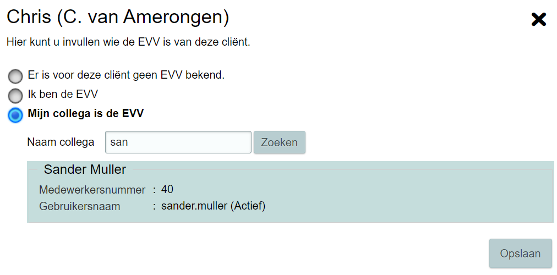Click the client title 'Chris (C. van Amerongen)'
Image resolution: width=557 pixels, height=275 pixels.
tap(118, 17)
